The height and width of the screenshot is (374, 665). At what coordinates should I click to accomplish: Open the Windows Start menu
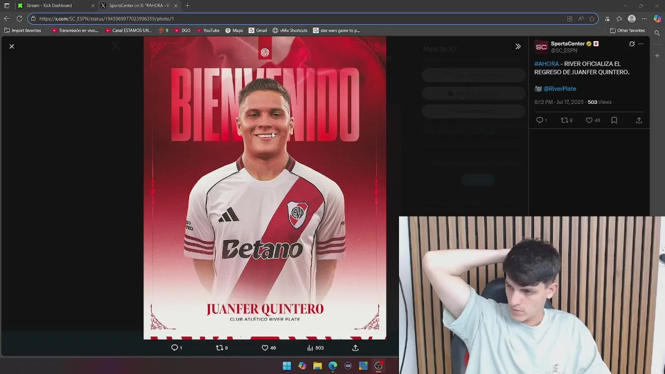point(287,366)
